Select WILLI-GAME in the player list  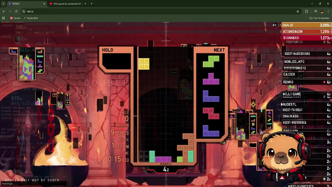click(x=307, y=94)
